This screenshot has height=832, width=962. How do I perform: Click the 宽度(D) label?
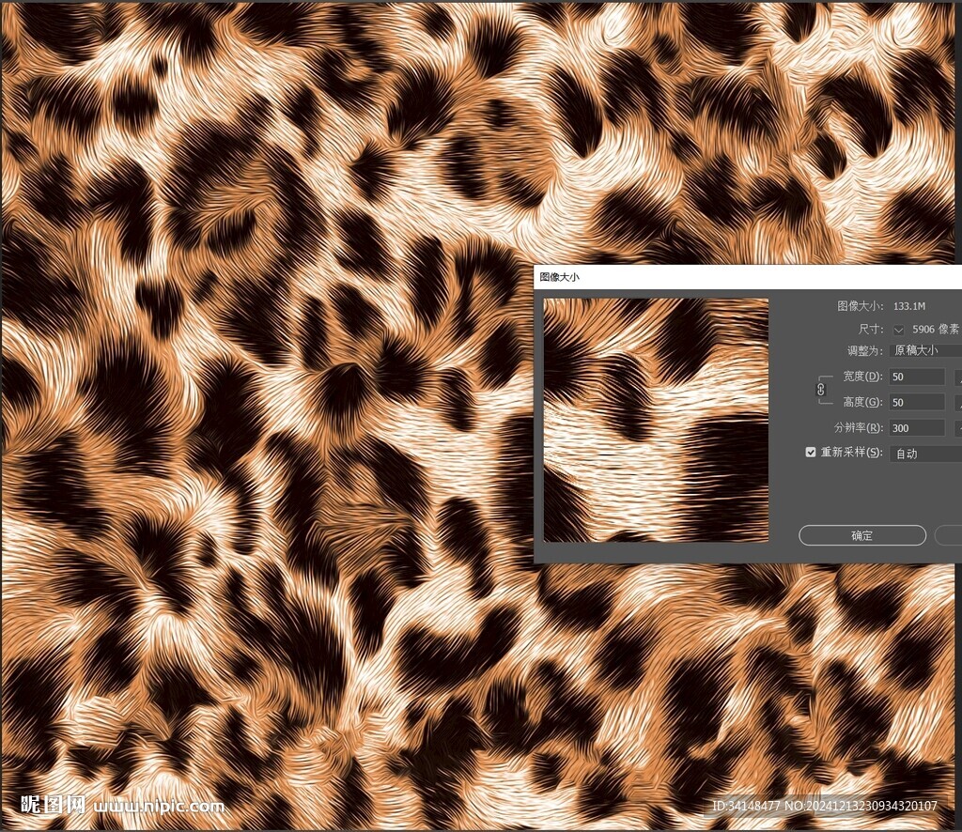[862, 376]
